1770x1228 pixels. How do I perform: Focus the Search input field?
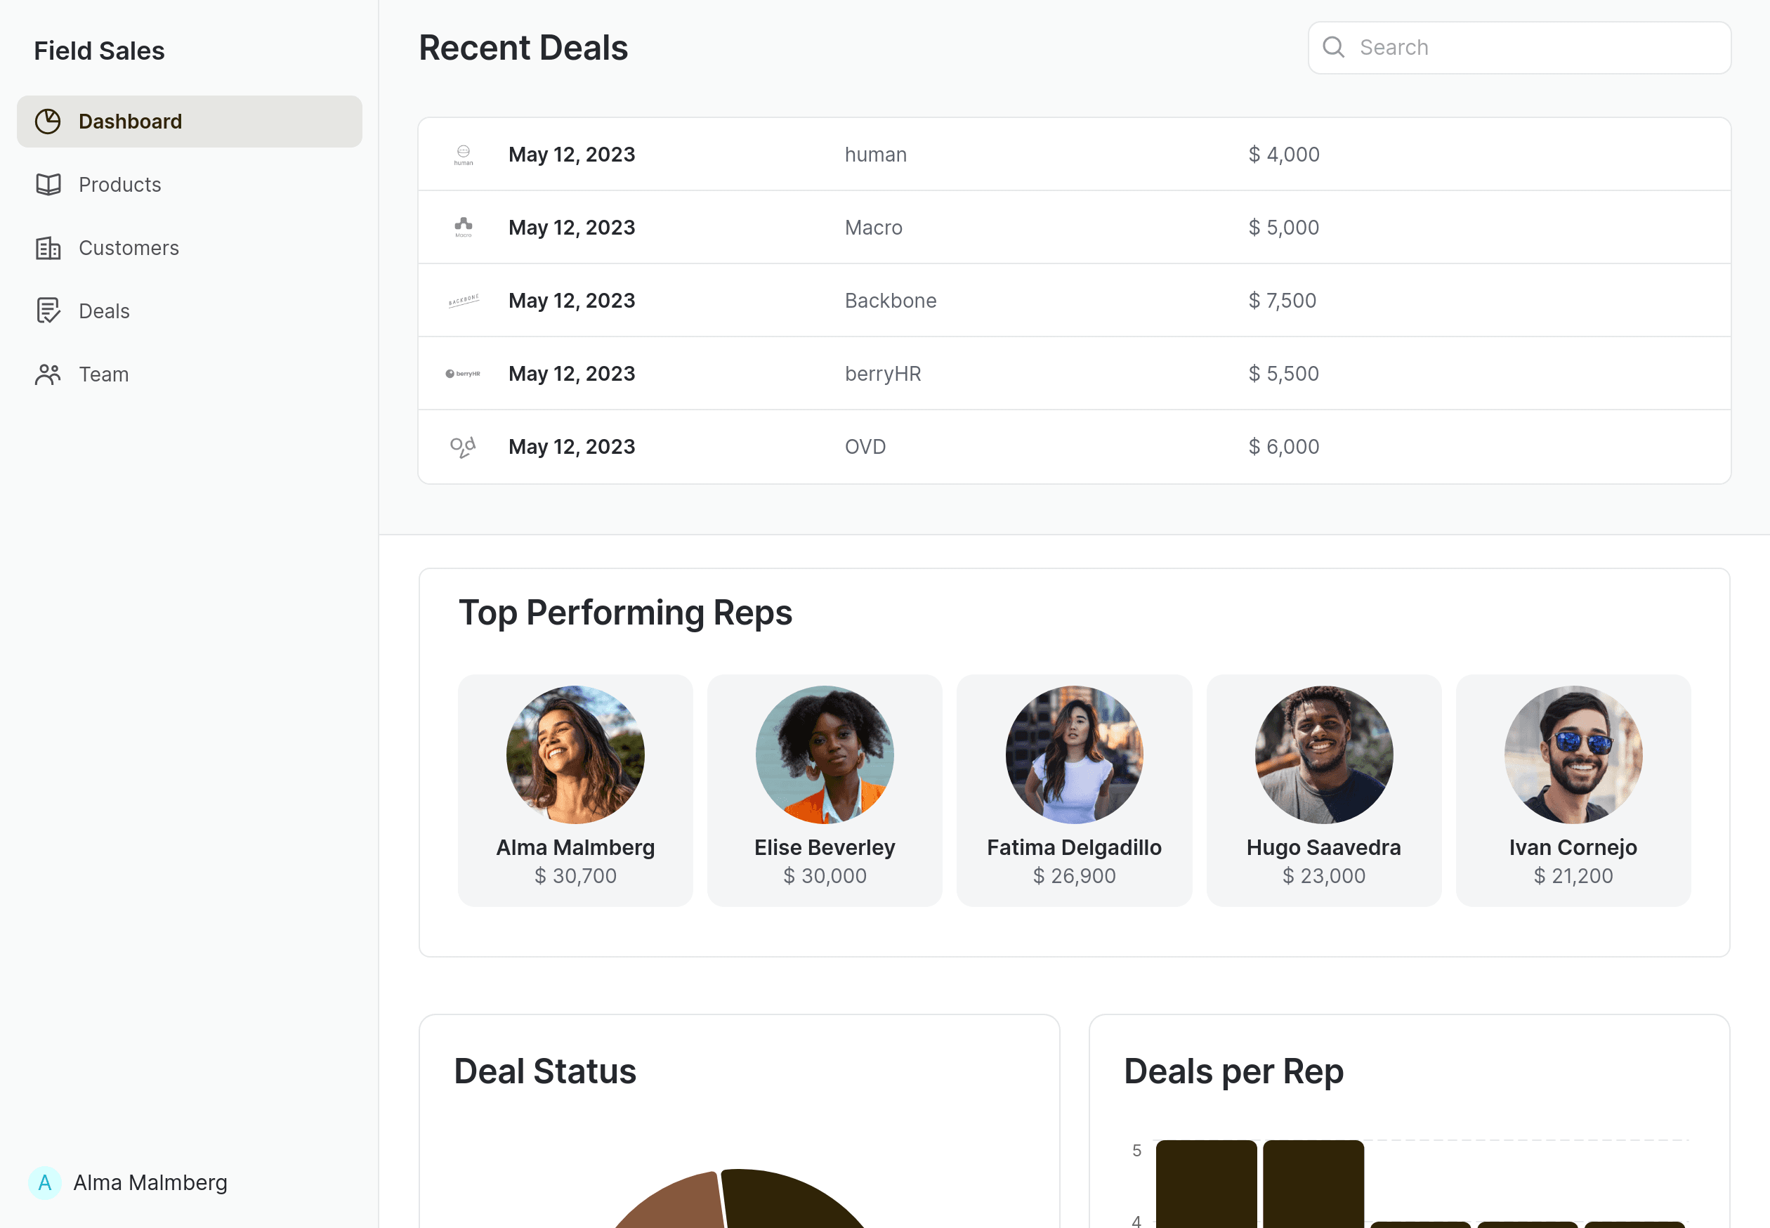(1519, 48)
